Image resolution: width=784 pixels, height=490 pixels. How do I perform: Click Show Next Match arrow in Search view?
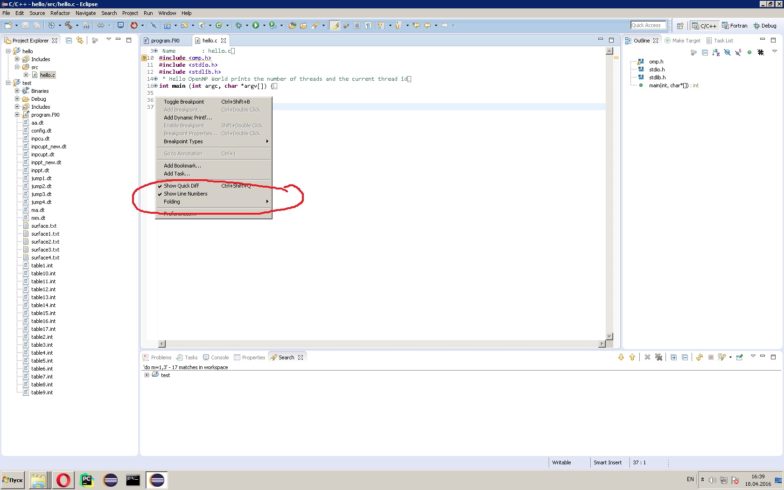621,357
